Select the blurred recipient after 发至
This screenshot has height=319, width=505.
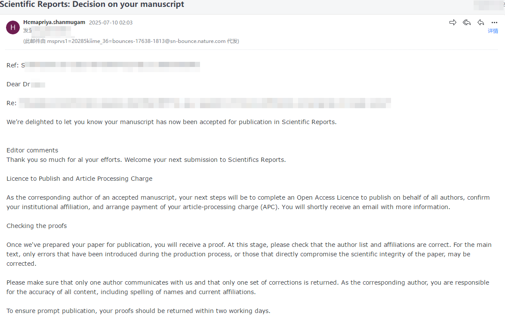point(52,30)
